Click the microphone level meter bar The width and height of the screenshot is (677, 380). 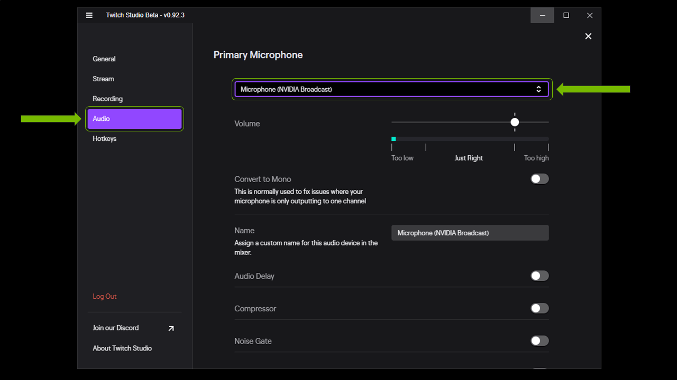tap(470, 139)
